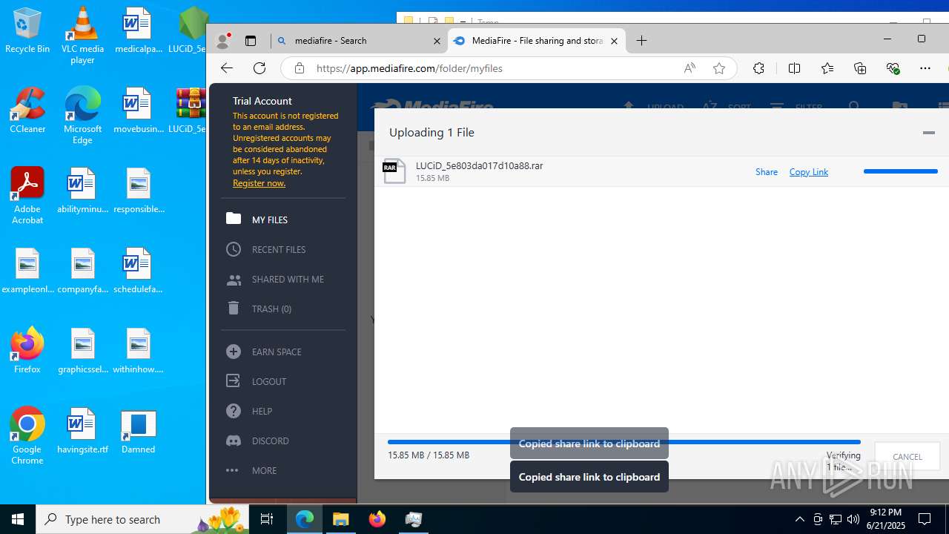Open volume control in system tray
949x534 pixels.
pyautogui.click(x=853, y=519)
